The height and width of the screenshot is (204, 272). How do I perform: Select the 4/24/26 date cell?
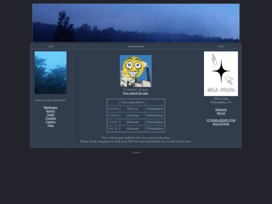point(113,115)
